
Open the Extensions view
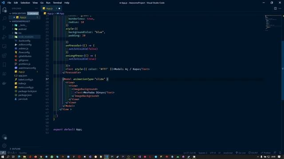click(x=4, y=56)
